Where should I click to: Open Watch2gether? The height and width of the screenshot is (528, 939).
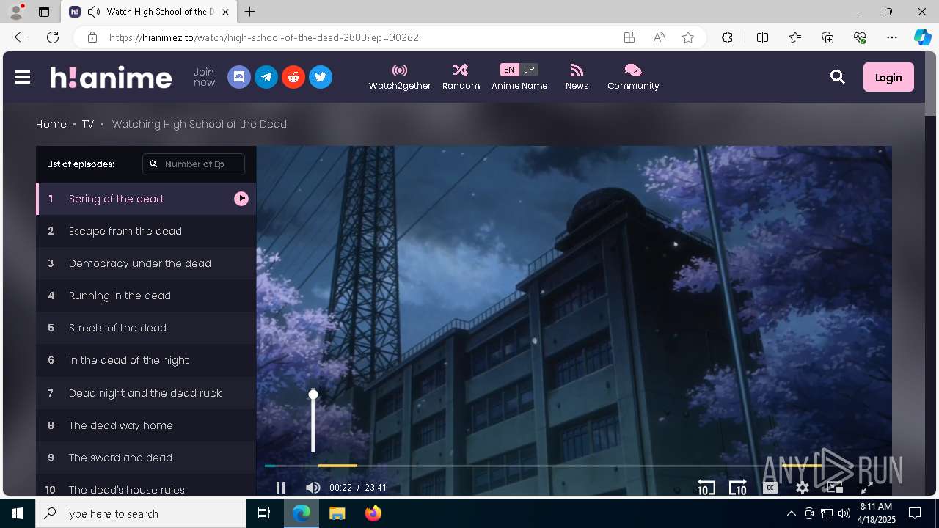pos(400,77)
